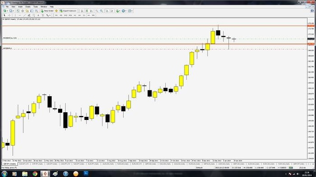
Task: Expand the Periods dropdown arrow
Action: coord(126,11)
